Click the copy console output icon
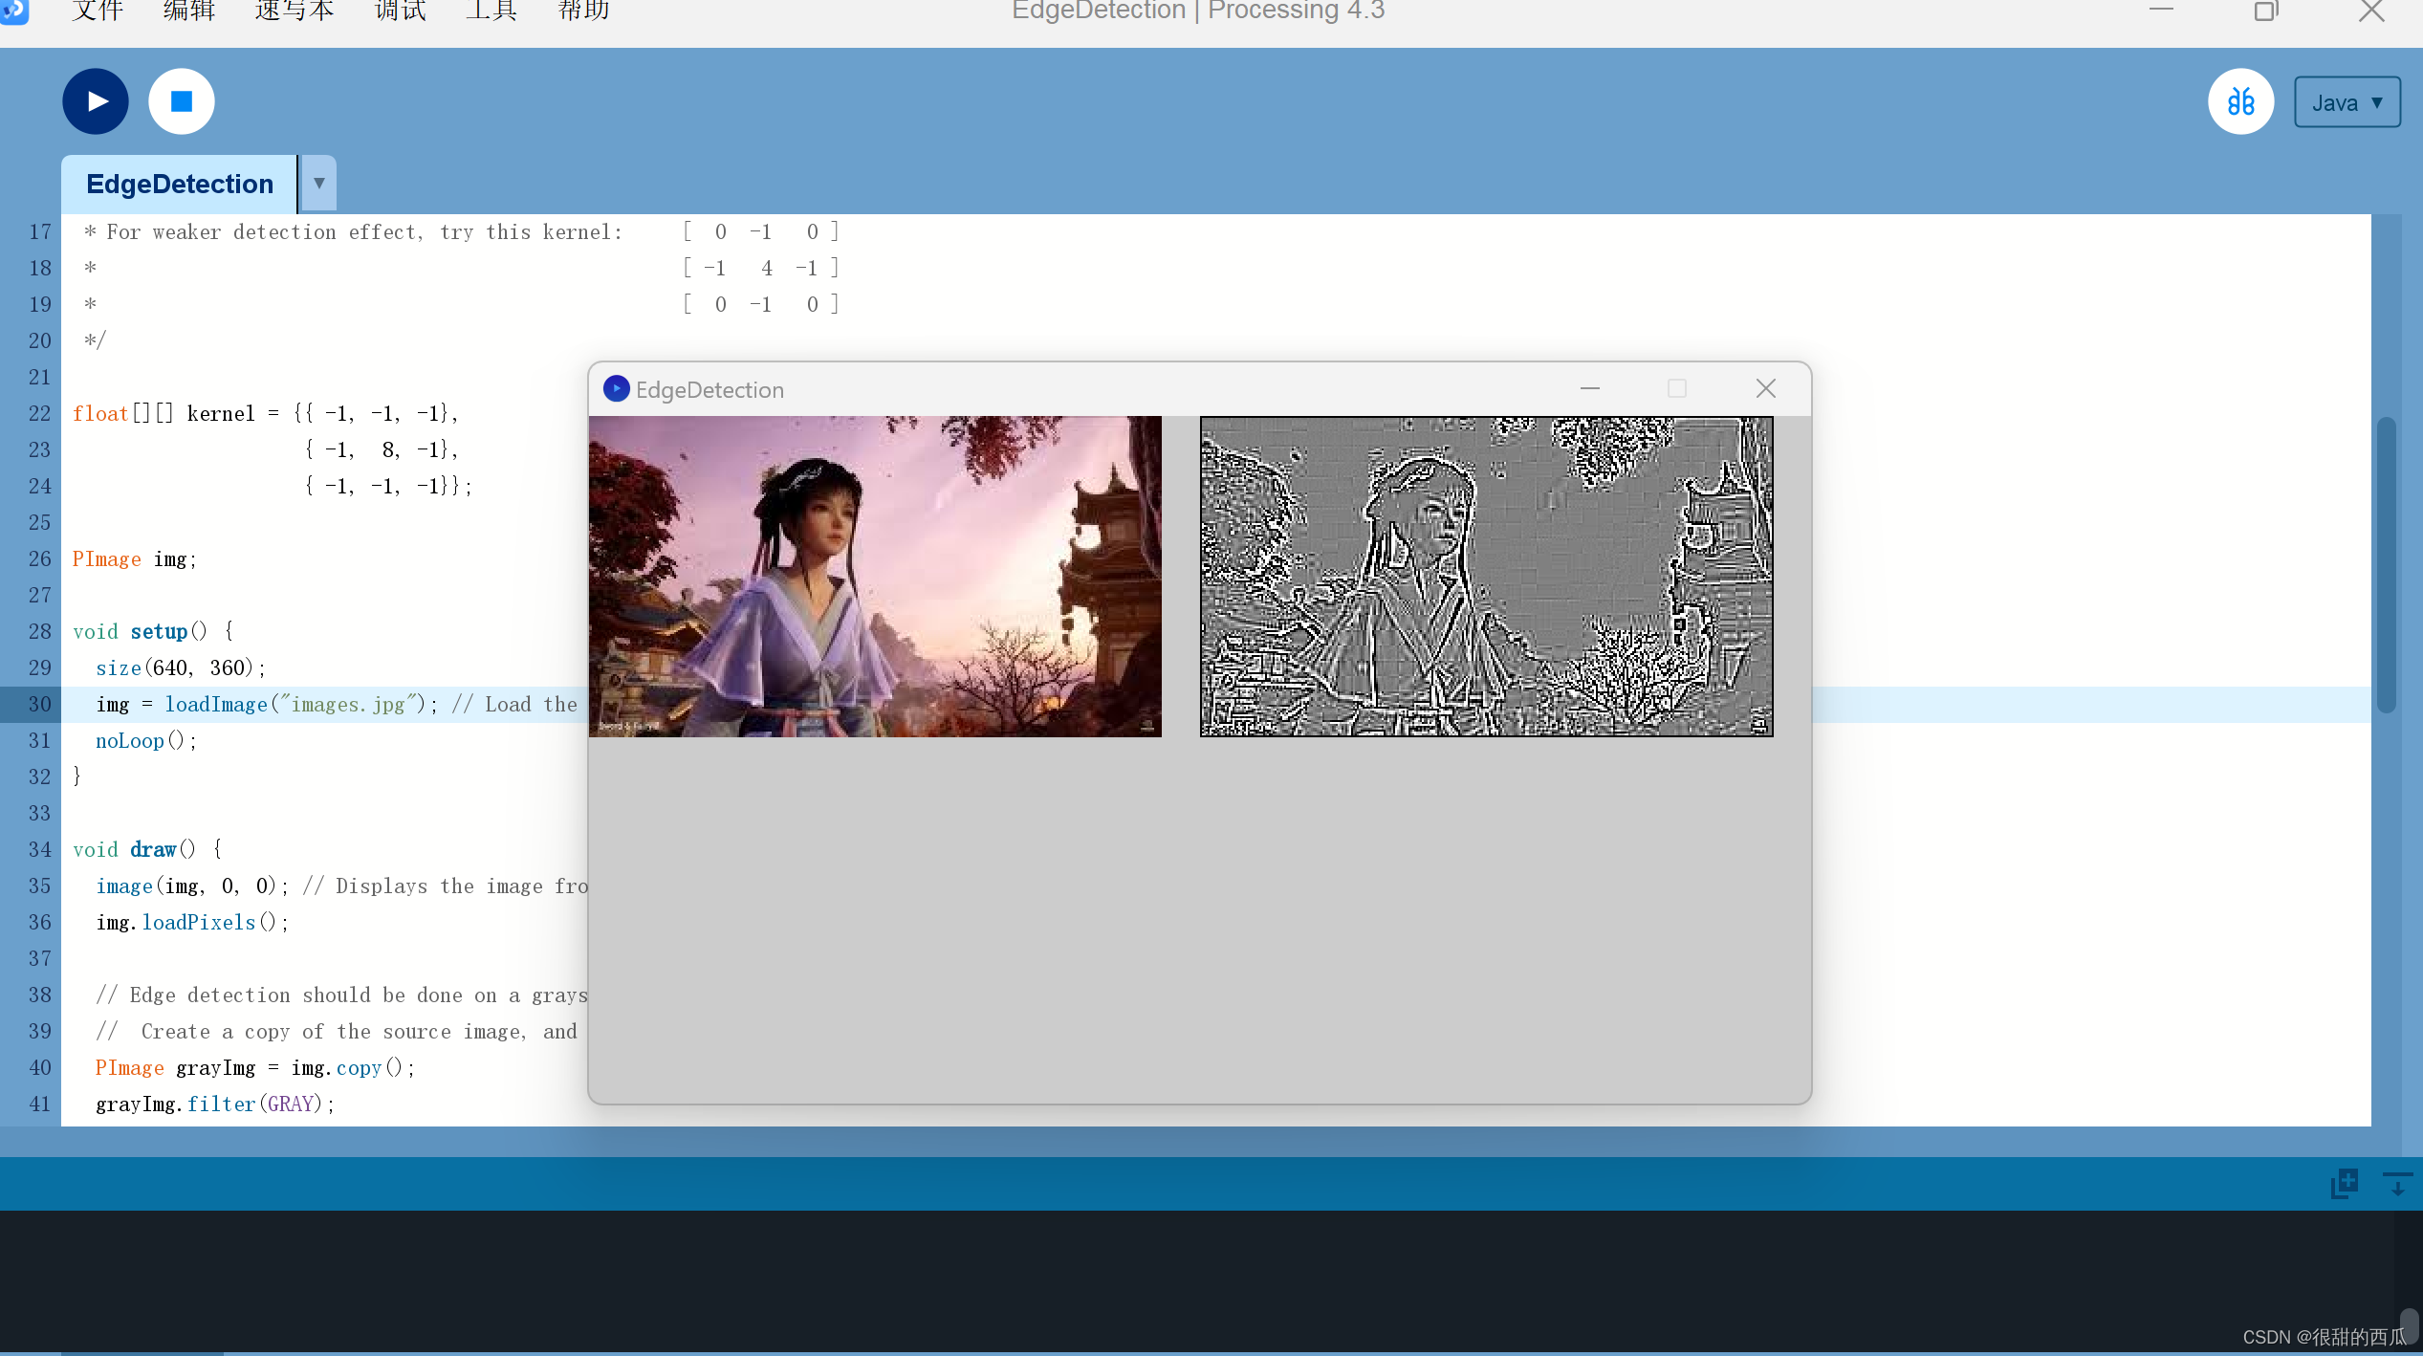This screenshot has height=1356, width=2423. [x=2344, y=1184]
